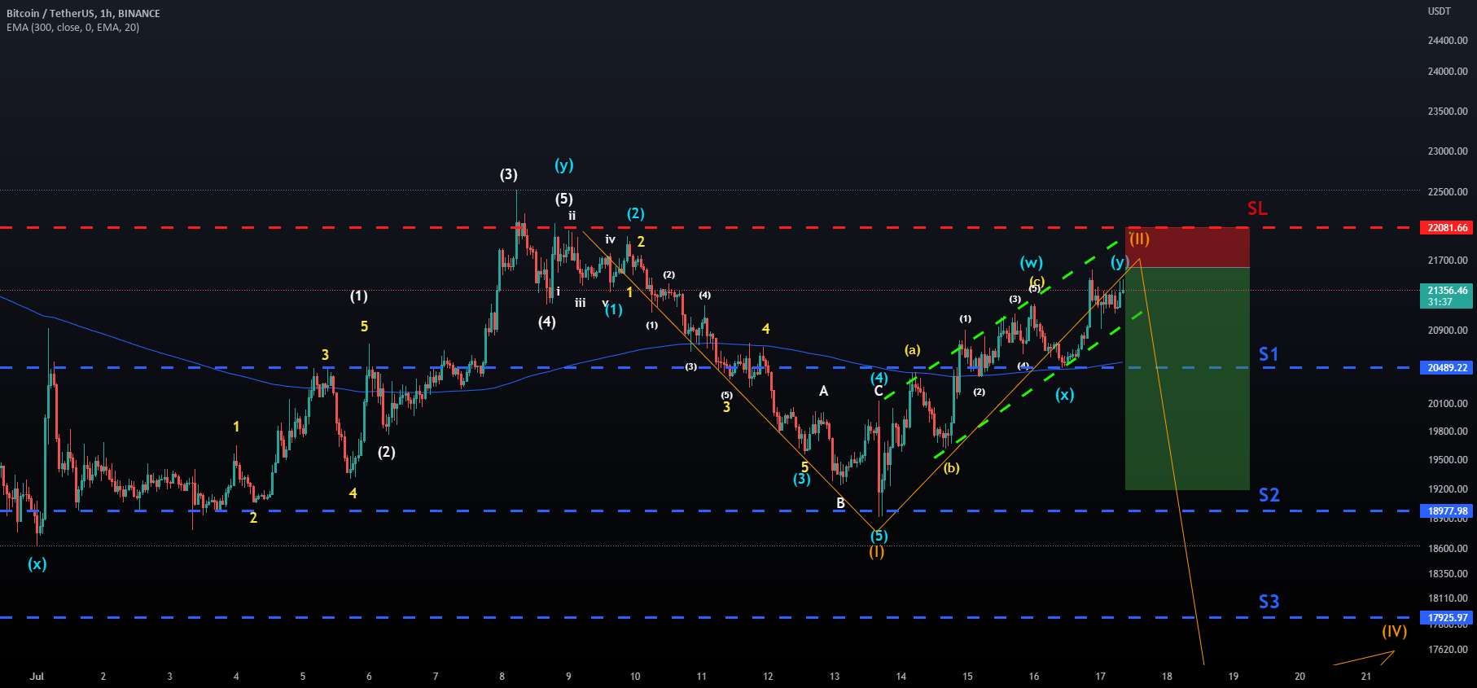This screenshot has width=1477, height=688.
Task: Click the 24000.00 price axis value
Action: coord(1447,72)
